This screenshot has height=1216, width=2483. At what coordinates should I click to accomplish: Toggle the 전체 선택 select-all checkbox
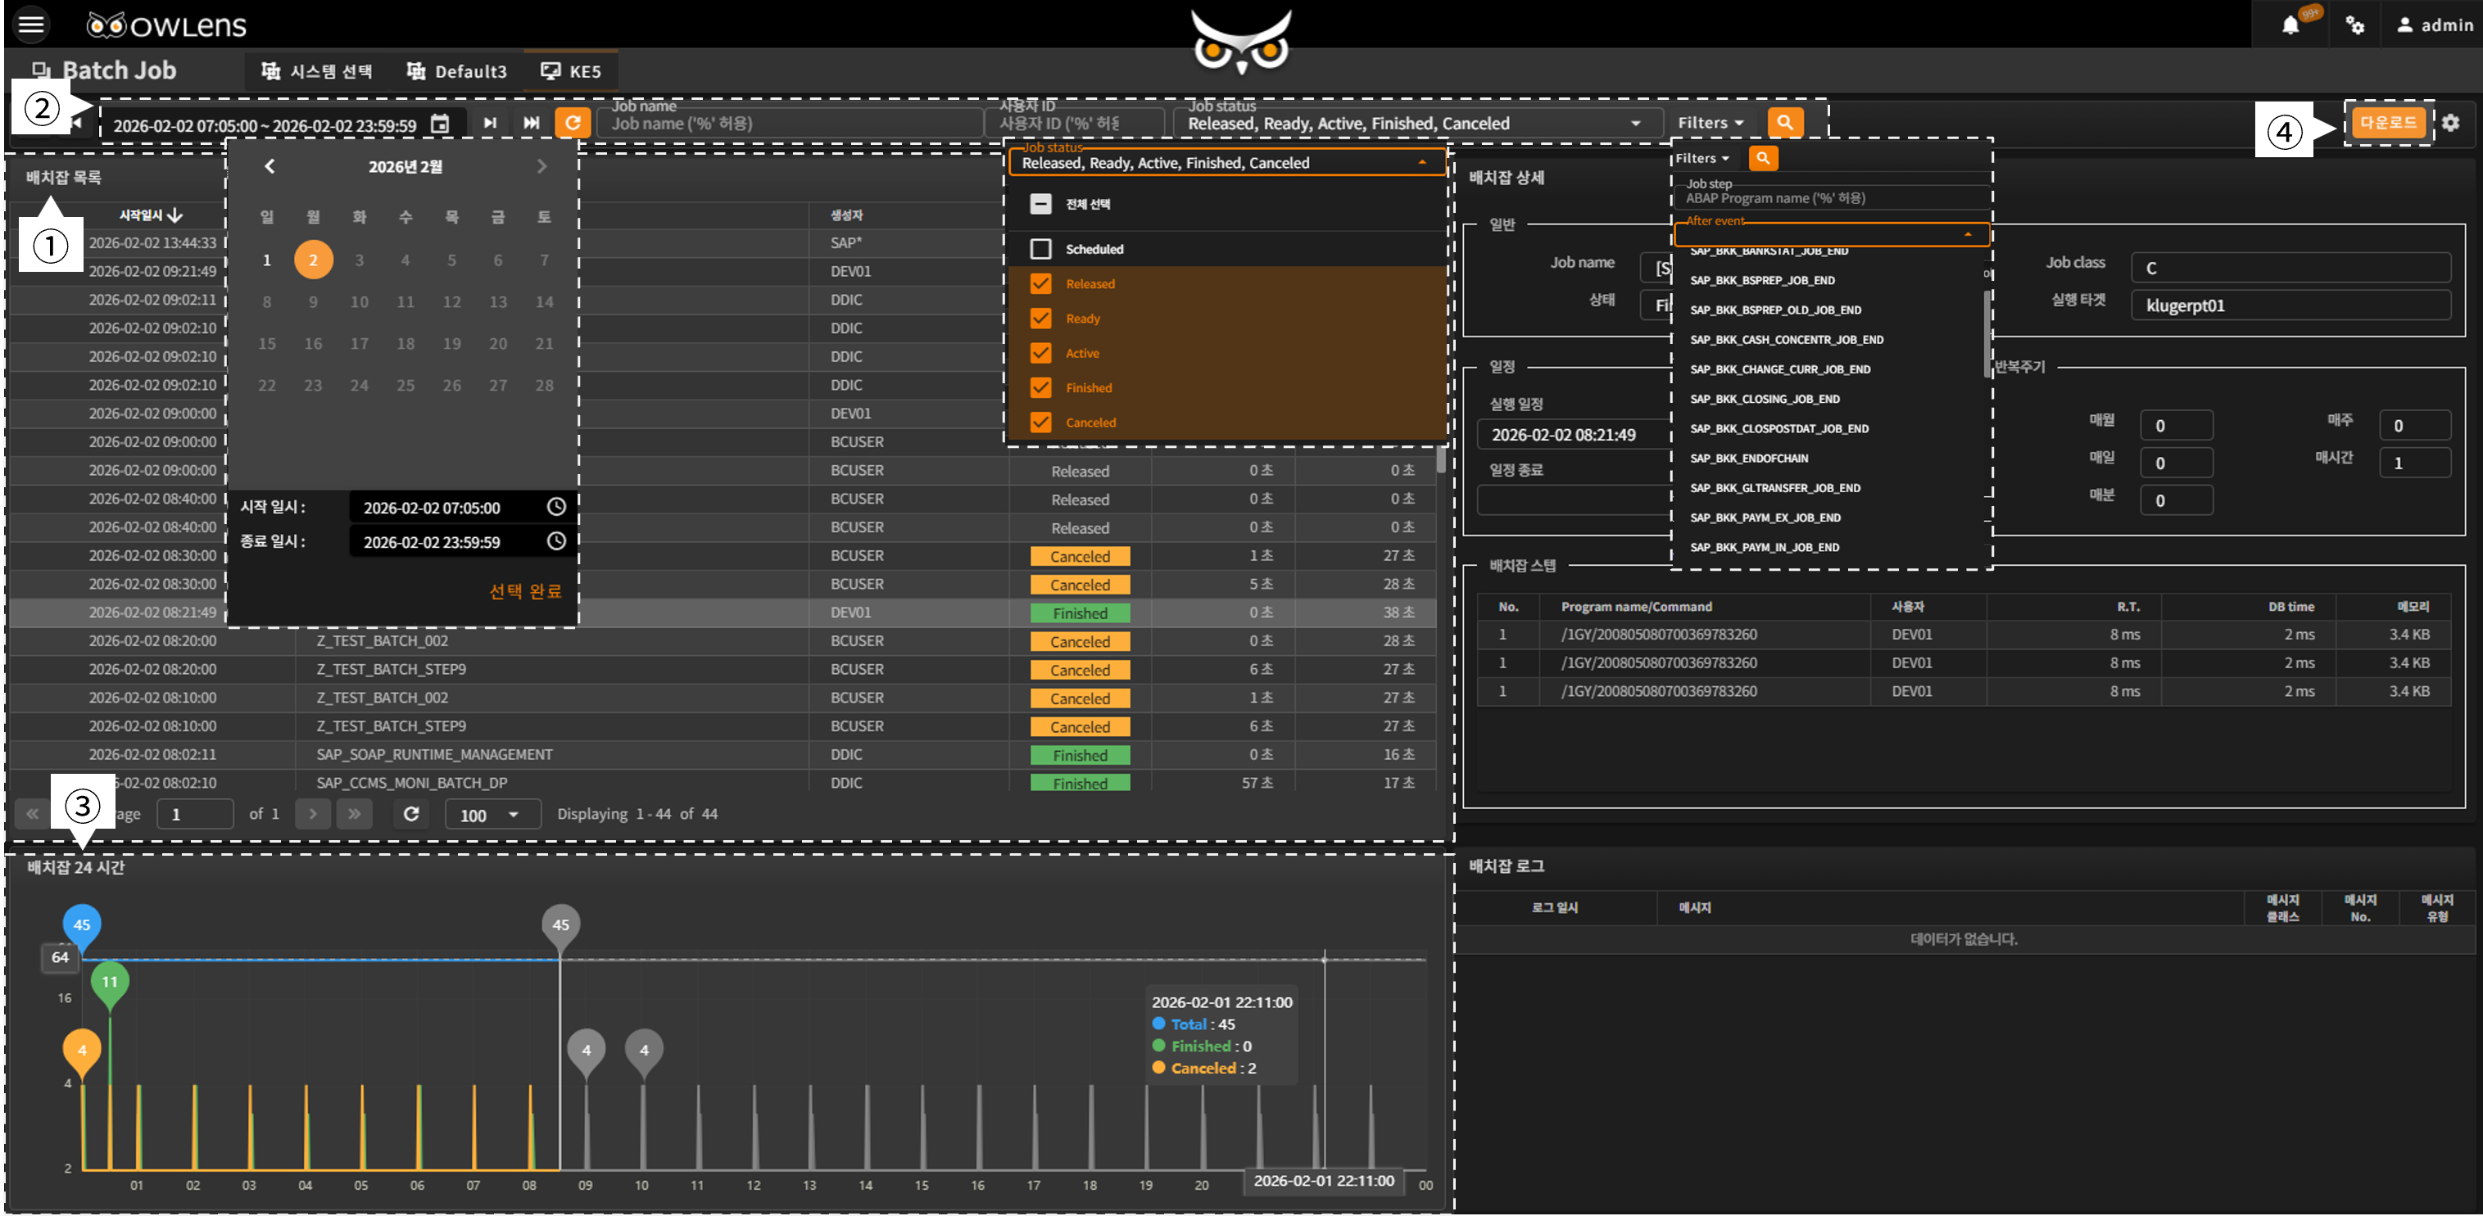(x=1040, y=204)
